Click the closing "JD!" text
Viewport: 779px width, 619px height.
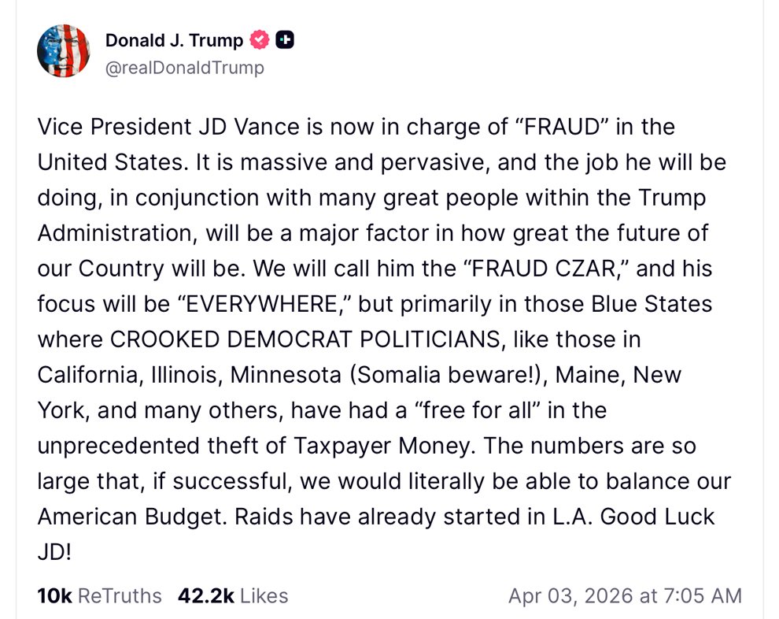point(54,552)
